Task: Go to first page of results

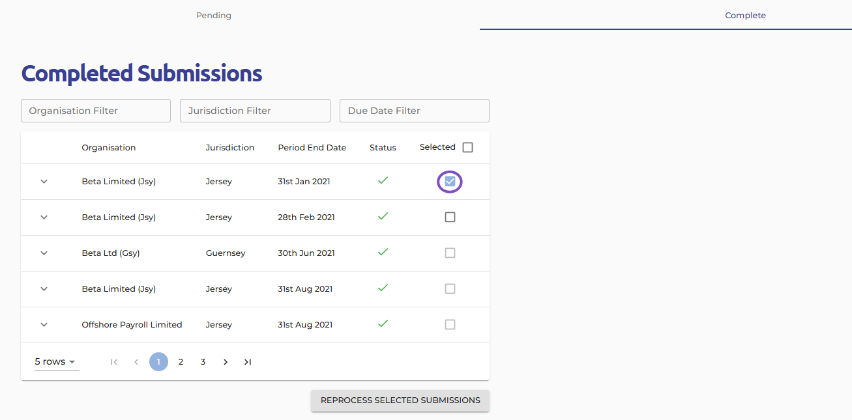Action: pos(114,362)
